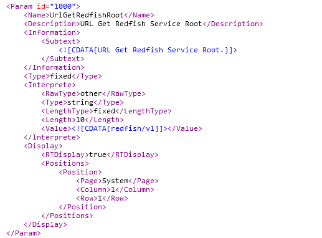322x238 pixels.
Task: Click the Length value 10
Action: click(x=80, y=120)
